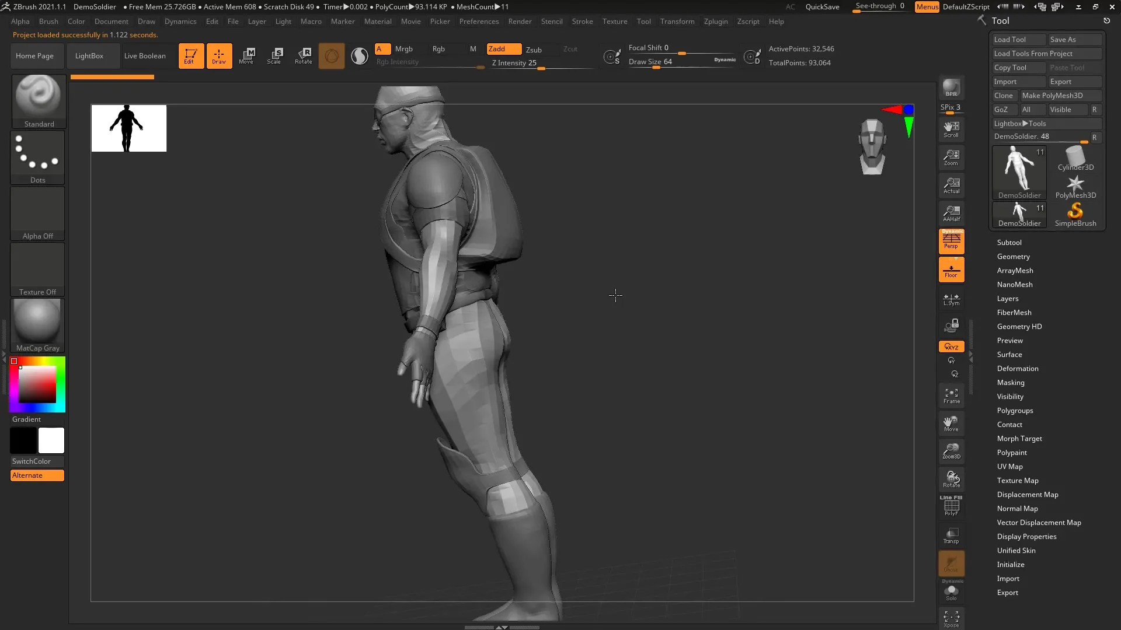Toggle the Floor grid button
Image resolution: width=1121 pixels, height=630 pixels.
951,270
